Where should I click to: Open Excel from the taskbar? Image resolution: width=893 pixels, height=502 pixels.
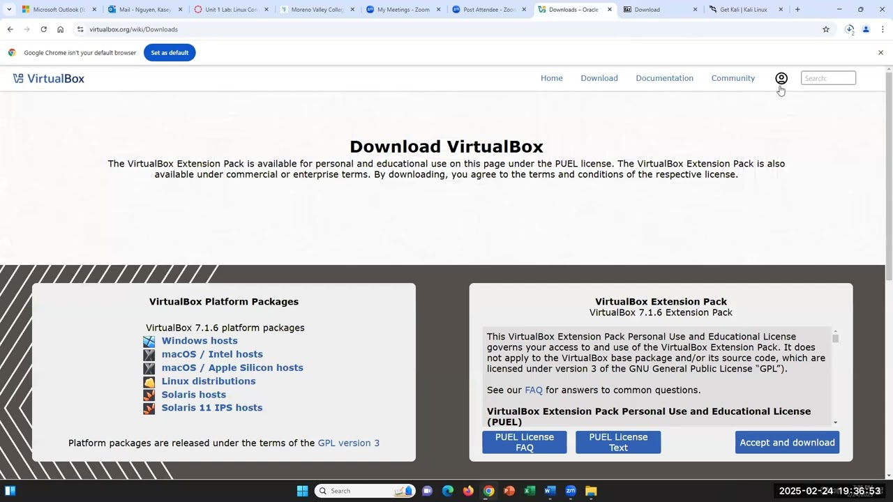(530, 491)
